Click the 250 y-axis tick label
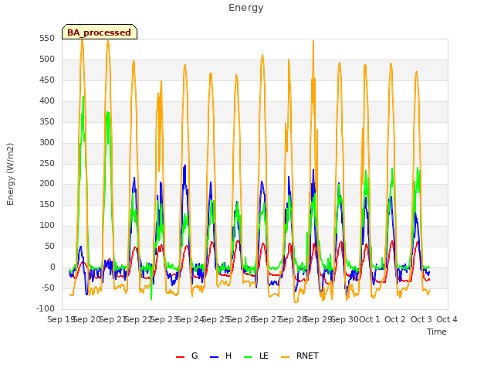 (x=47, y=163)
